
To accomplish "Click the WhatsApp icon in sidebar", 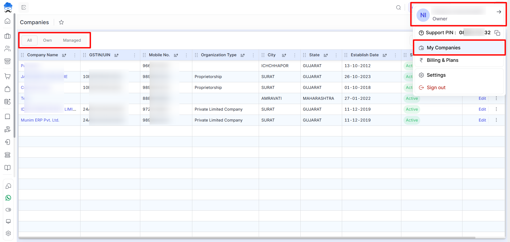I will coord(8,198).
